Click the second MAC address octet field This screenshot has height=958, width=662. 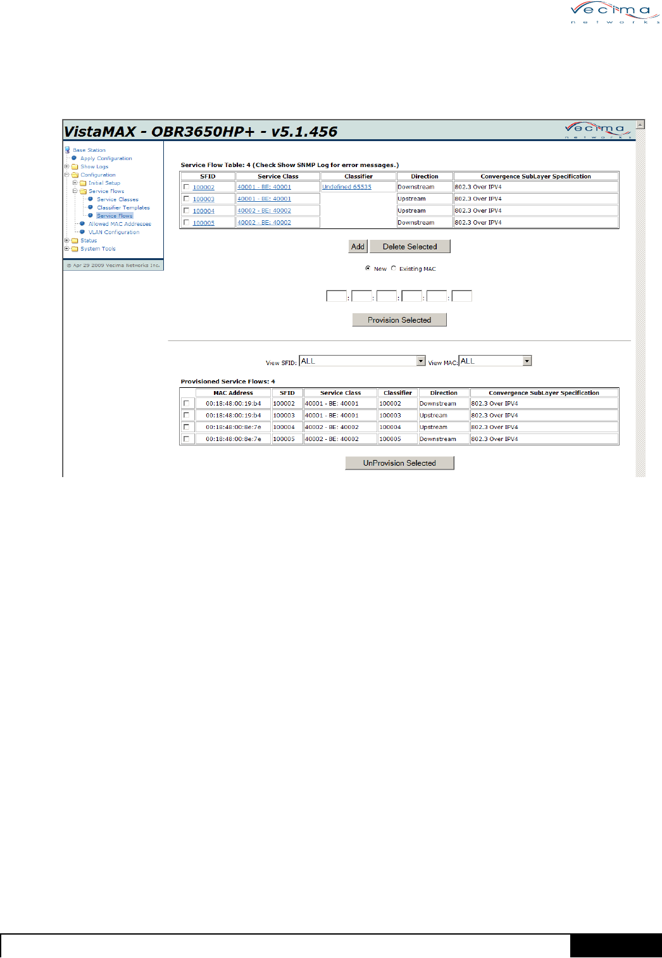pos(361,296)
